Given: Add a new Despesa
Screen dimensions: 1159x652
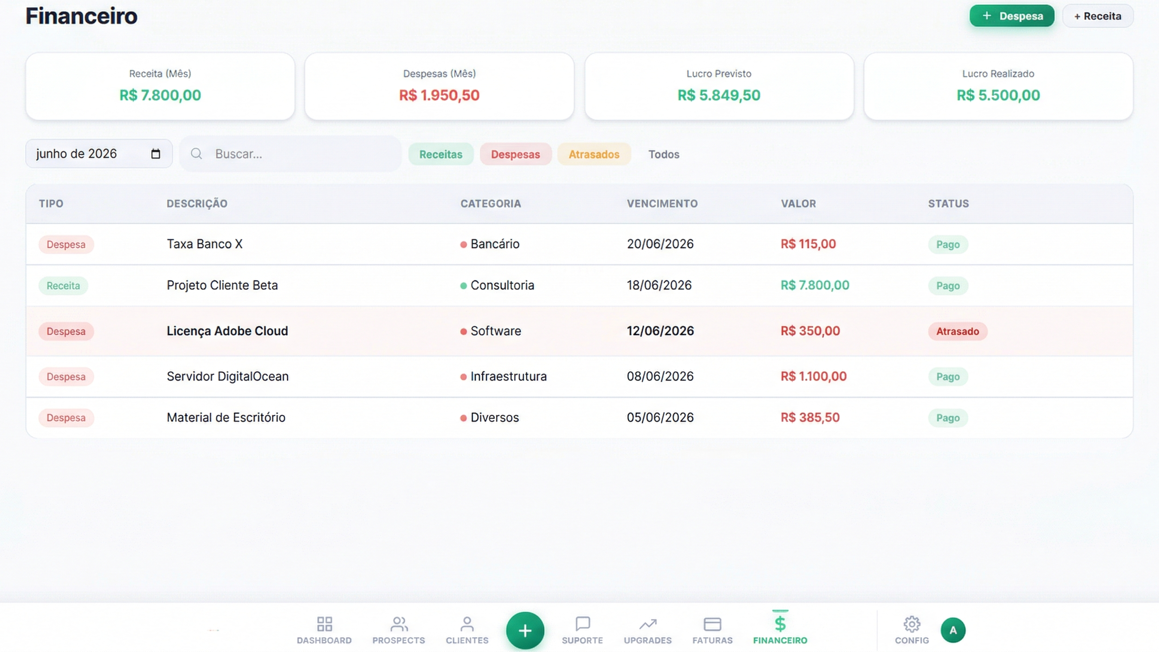Looking at the screenshot, I should point(1011,16).
